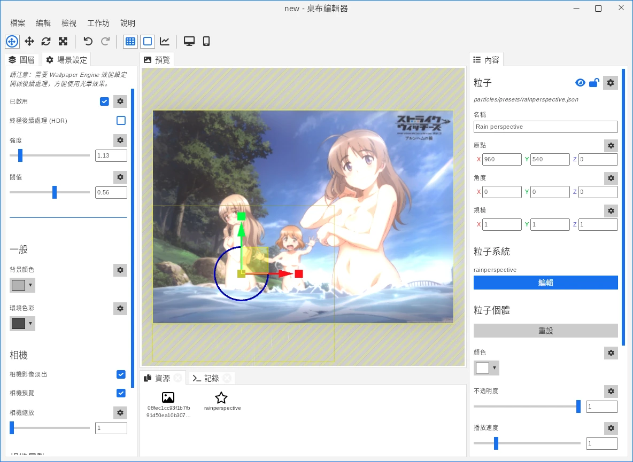The image size is (633, 462).
Task: Open the 說明 menu
Action: (128, 23)
